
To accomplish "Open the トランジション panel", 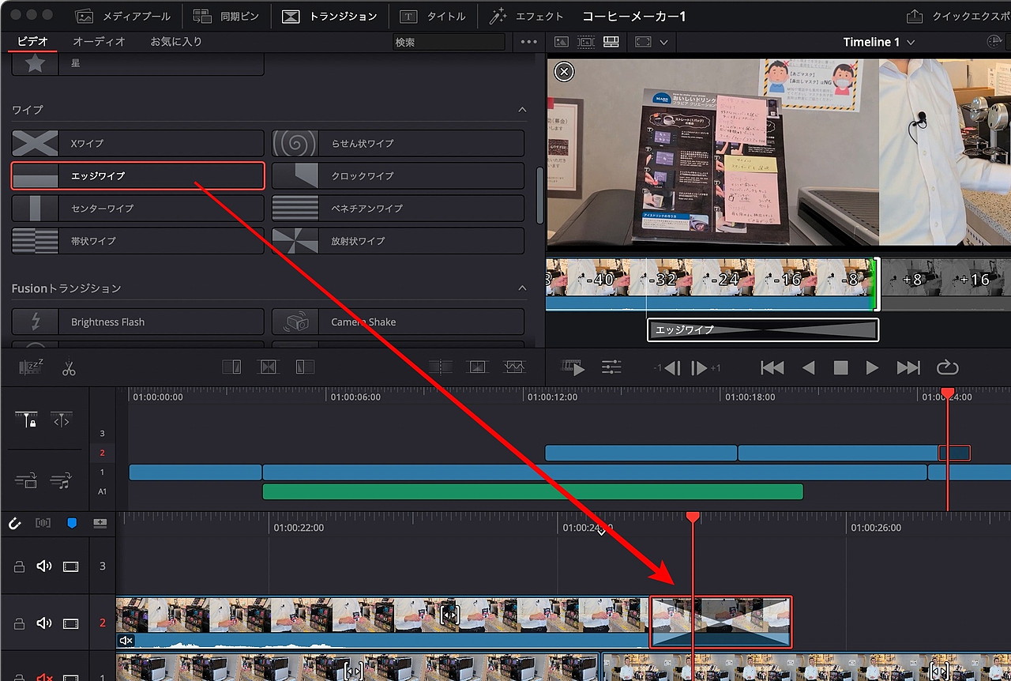I will pyautogui.click(x=330, y=16).
